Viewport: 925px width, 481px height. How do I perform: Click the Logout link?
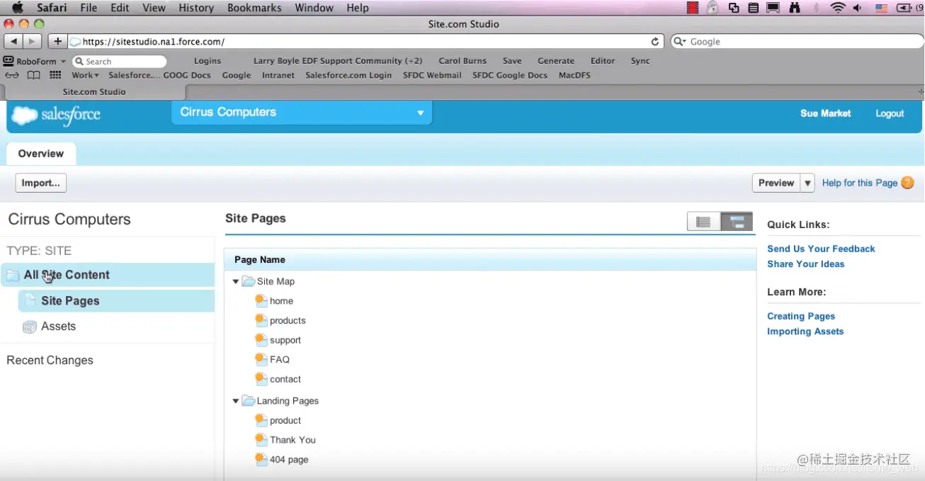point(890,113)
